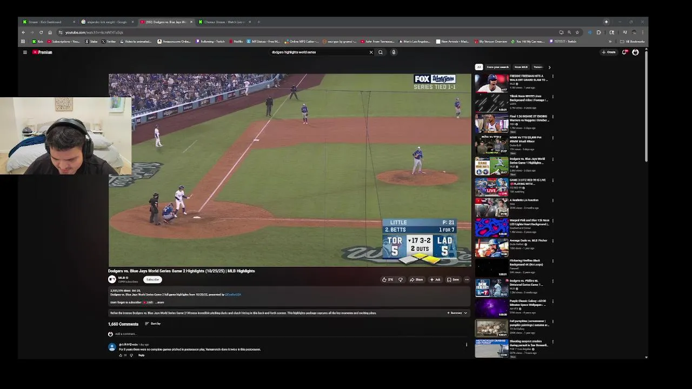Open the comments Sort by menu
692x389 pixels.
point(152,324)
